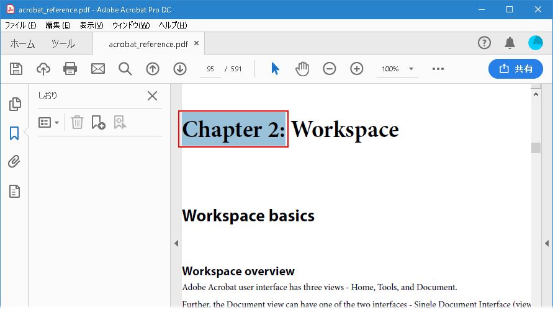Viewport: 553px width, 310px height.
Task: Open user account avatar
Action: [536, 43]
